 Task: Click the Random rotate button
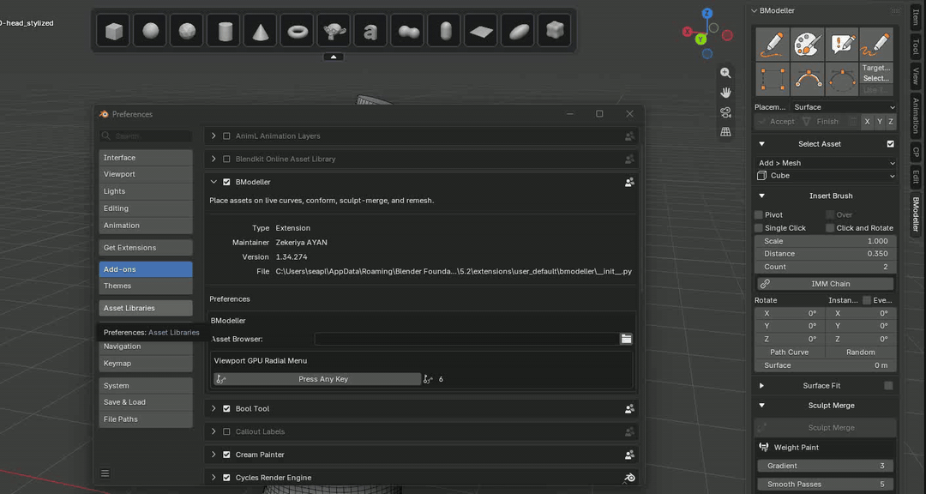861,352
